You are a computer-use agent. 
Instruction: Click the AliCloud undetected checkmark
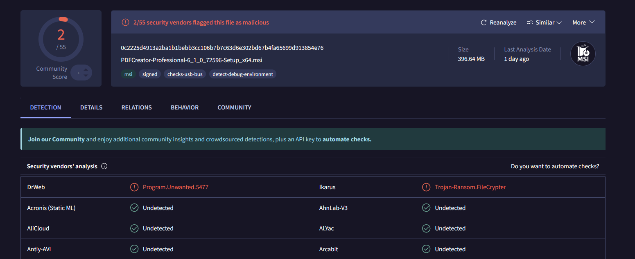pos(134,228)
